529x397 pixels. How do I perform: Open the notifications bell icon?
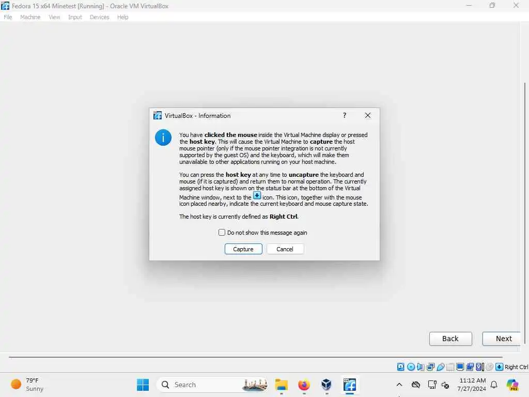(494, 385)
